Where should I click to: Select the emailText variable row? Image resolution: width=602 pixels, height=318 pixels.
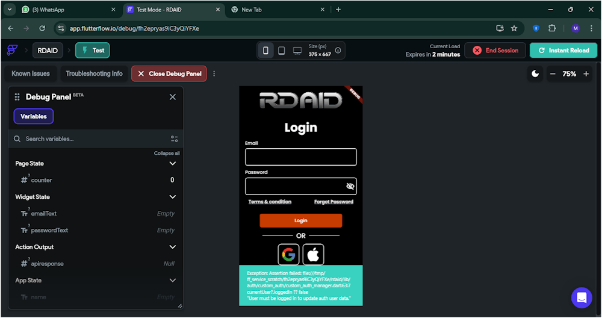96,214
